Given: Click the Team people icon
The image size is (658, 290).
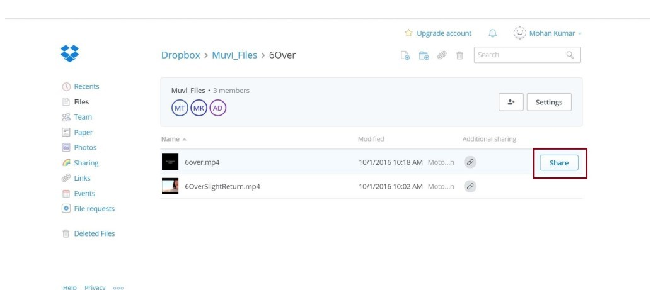Looking at the screenshot, I should coord(66,118).
